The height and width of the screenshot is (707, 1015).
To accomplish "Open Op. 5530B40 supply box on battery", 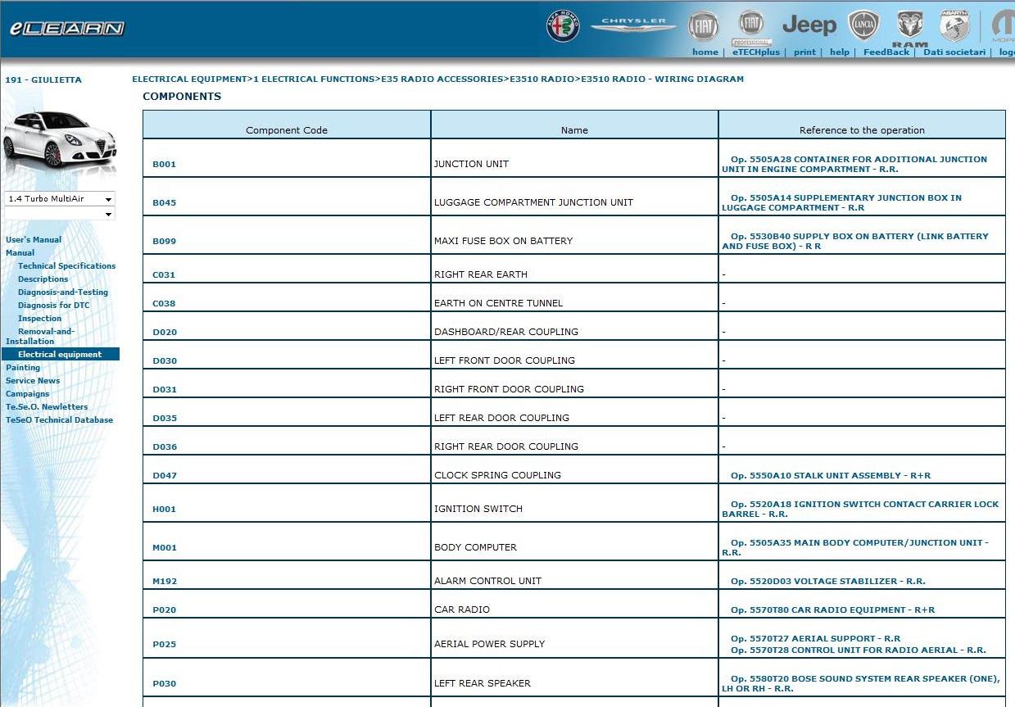I will point(855,241).
